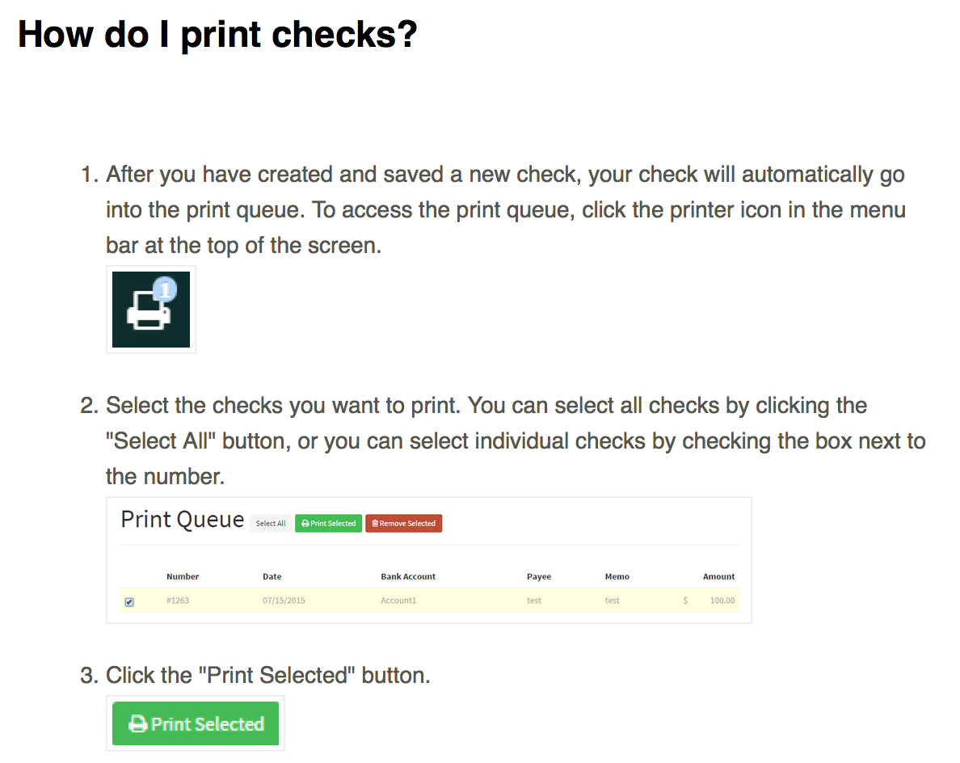Click the blue notification badge on the printer icon

tap(165, 289)
